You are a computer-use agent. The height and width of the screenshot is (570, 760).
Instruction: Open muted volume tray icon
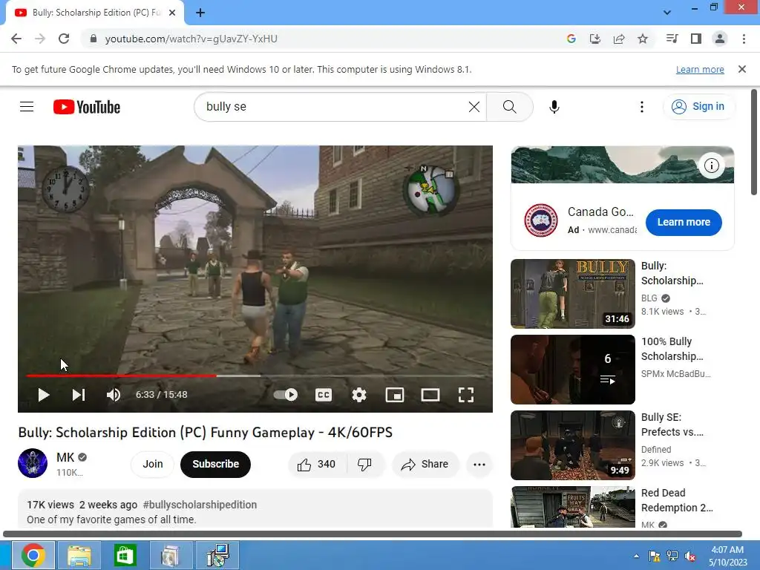point(690,556)
